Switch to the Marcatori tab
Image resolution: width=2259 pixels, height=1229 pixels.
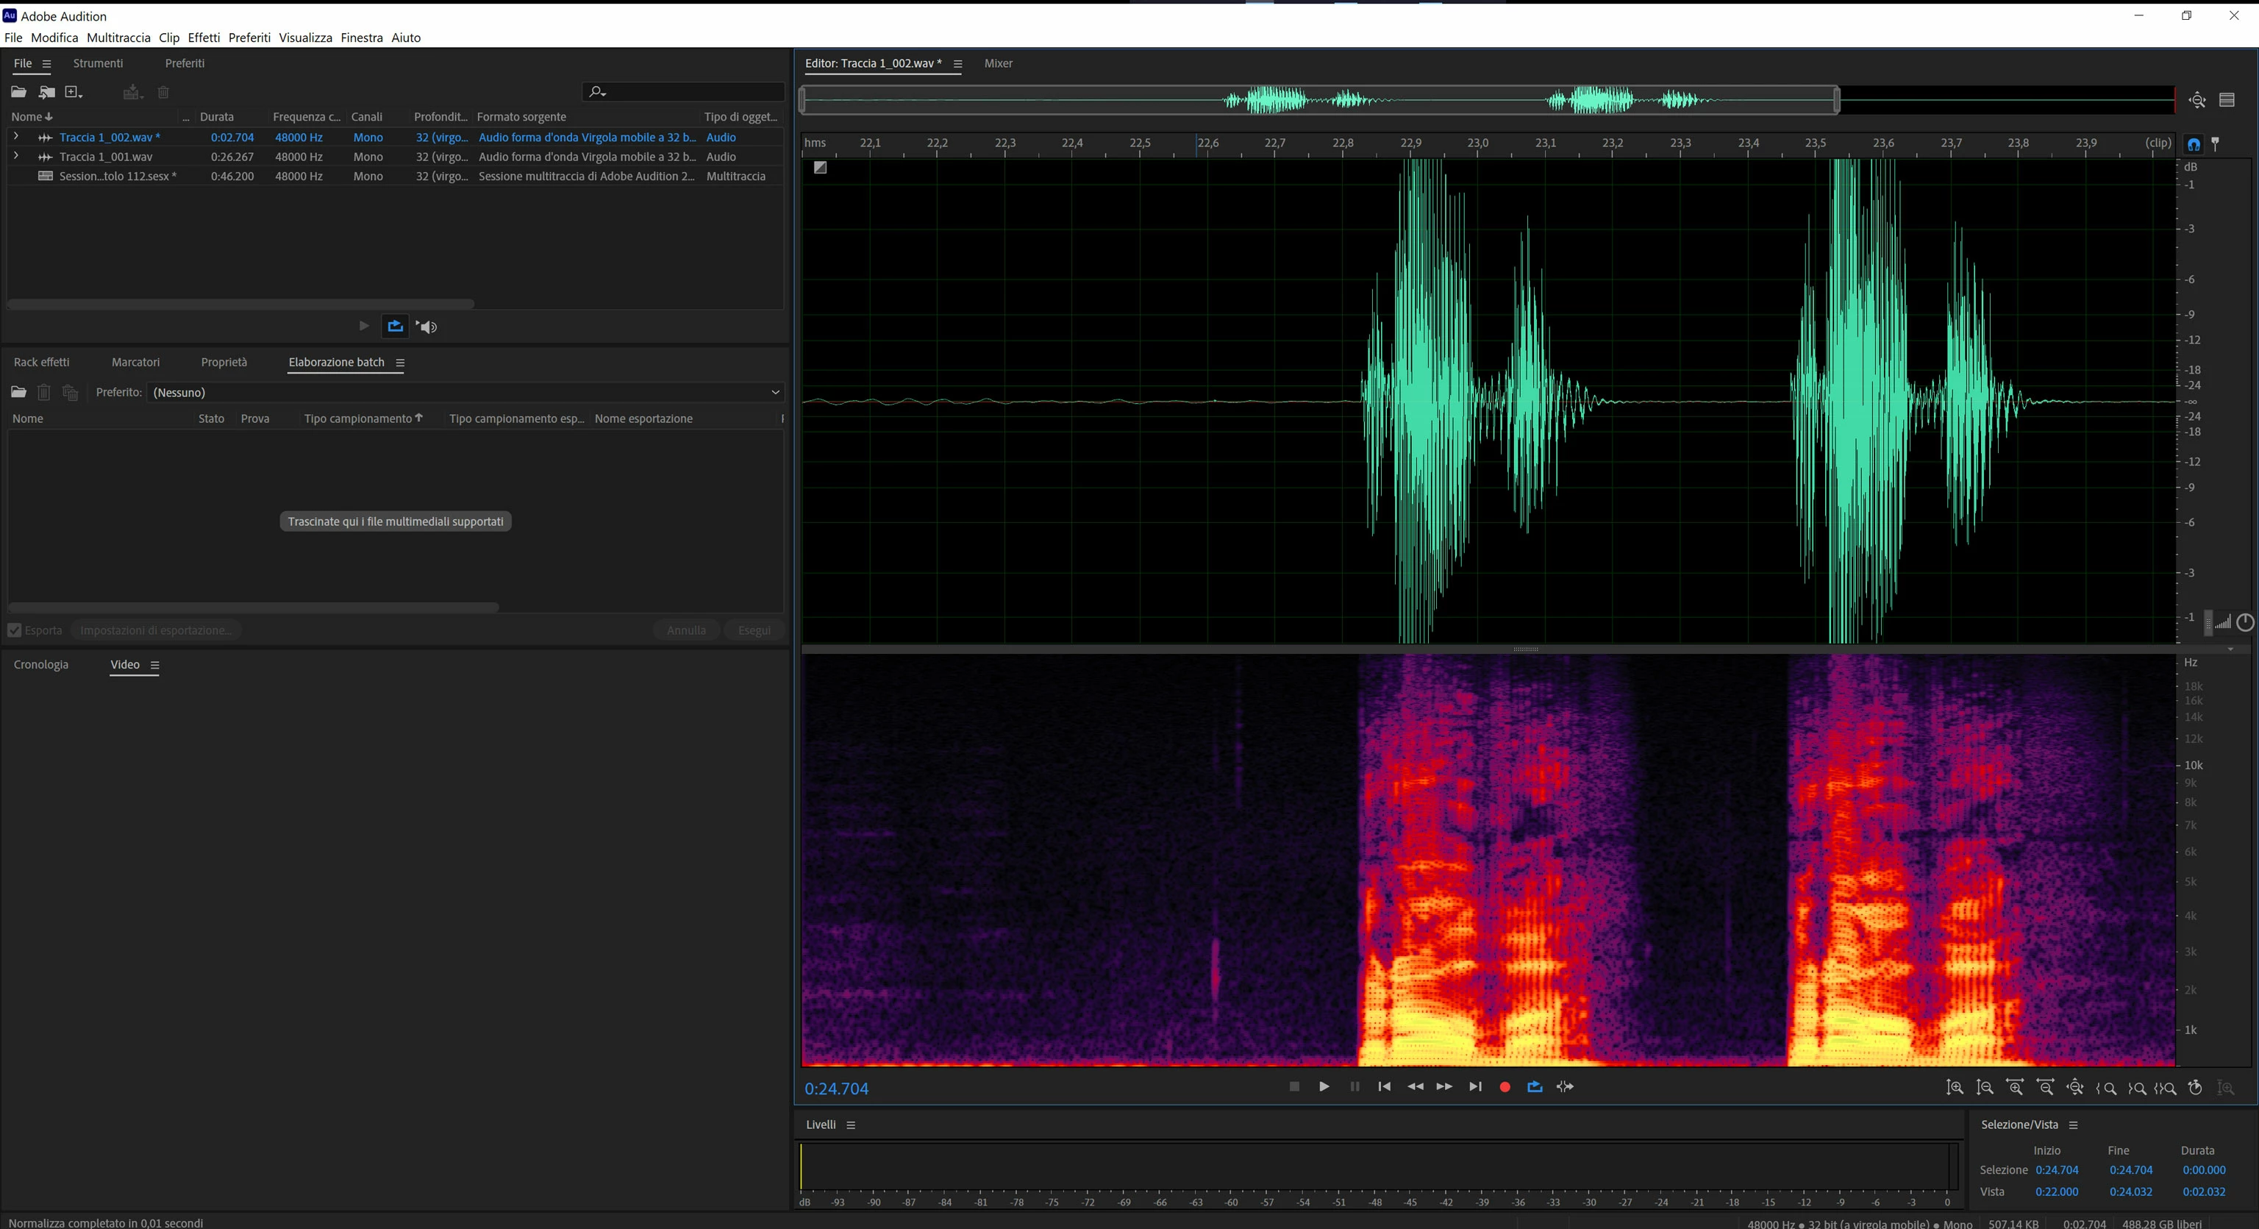click(135, 363)
